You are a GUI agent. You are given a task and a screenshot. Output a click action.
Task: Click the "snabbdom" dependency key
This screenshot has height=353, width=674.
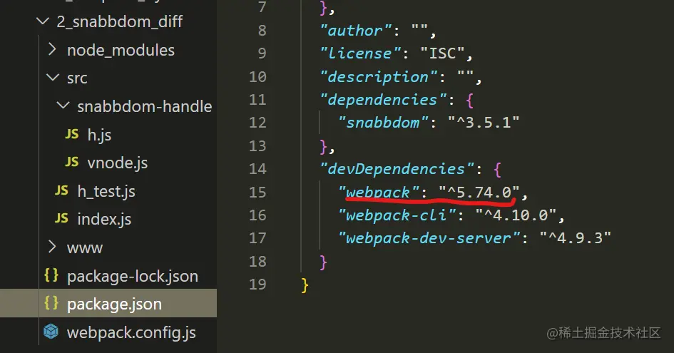pos(384,123)
